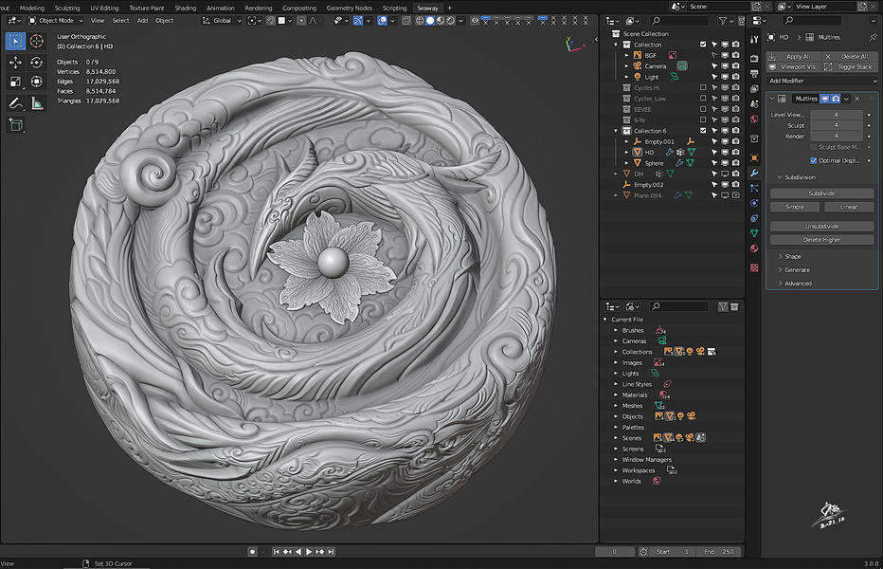Image resolution: width=883 pixels, height=569 pixels.
Task: Open the Modifier properties wrench tab
Action: (x=754, y=174)
